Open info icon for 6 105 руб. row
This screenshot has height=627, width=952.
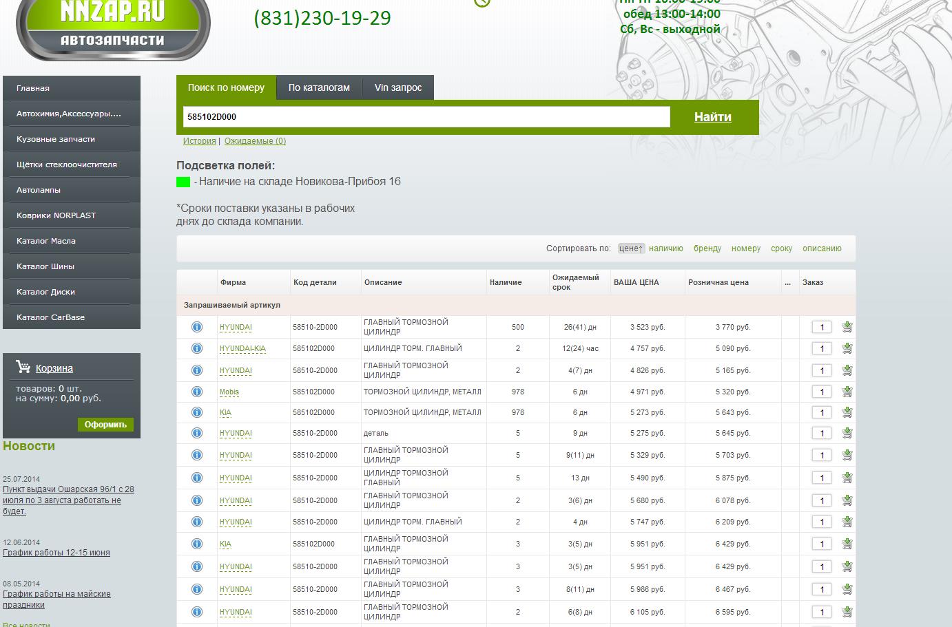(197, 612)
